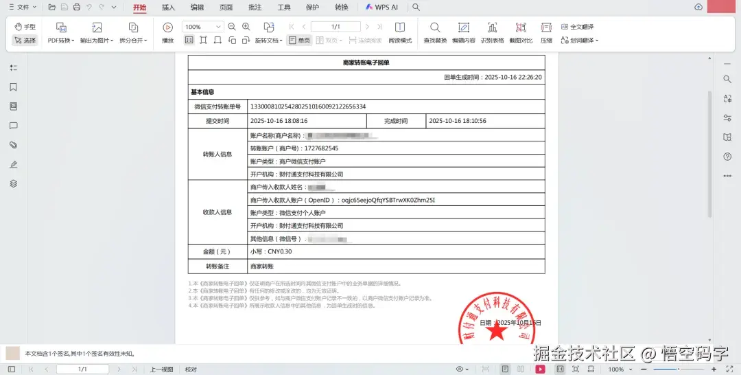The width and height of the screenshot is (741, 375).
Task: Click the fit-width page icon in toolbar
Action: (217, 41)
